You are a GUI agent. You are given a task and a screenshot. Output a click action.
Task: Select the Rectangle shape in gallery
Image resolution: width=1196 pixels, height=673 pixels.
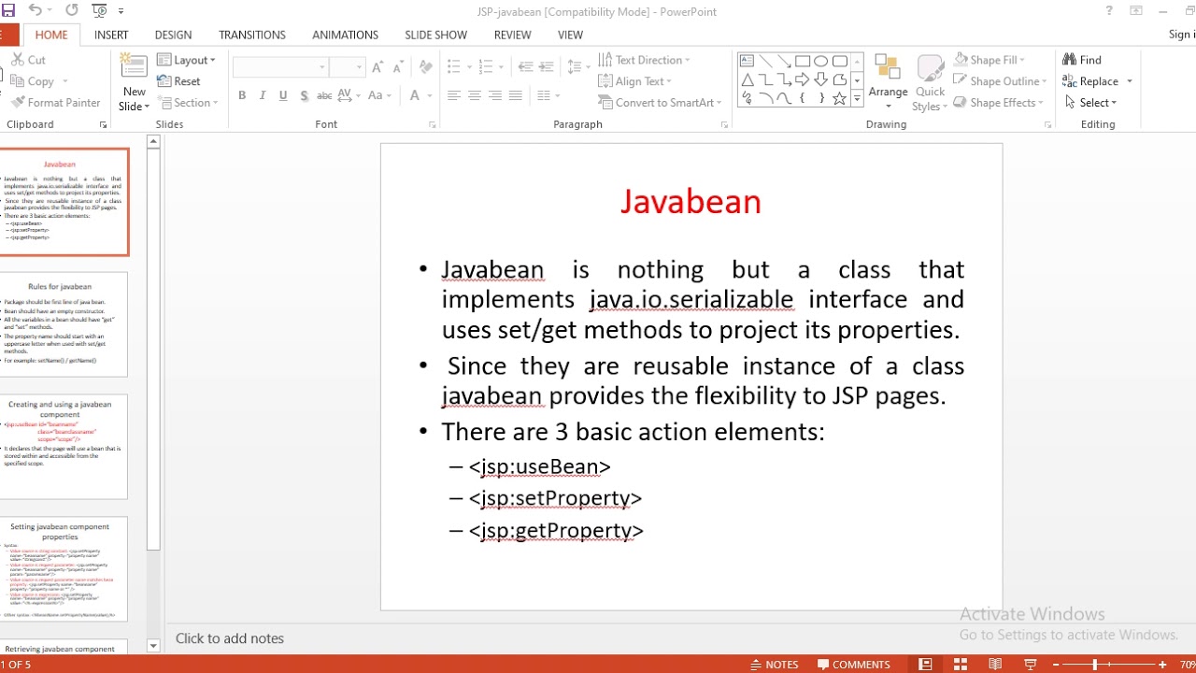[x=803, y=61]
